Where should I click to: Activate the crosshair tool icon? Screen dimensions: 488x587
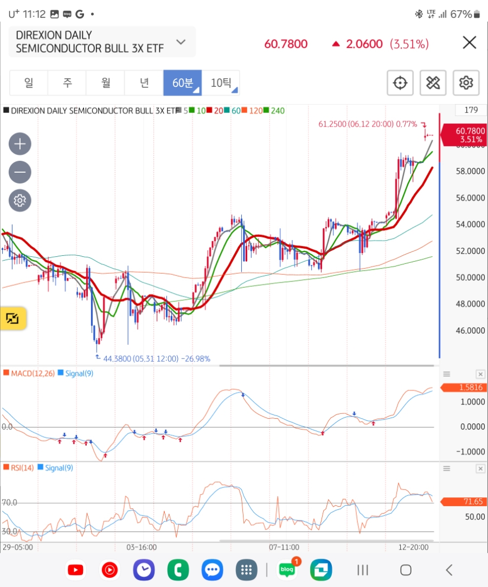[x=400, y=83]
